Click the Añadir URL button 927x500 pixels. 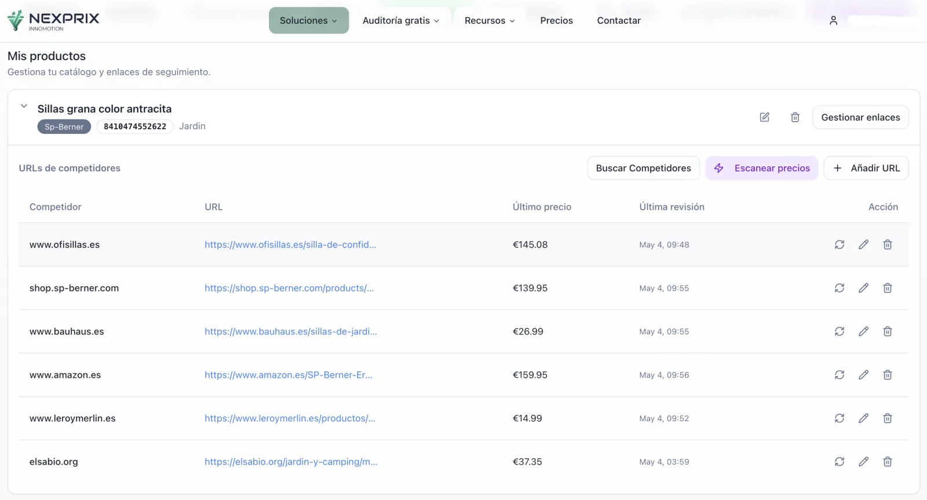click(866, 168)
